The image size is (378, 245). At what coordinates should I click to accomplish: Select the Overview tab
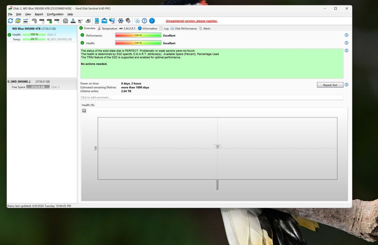pyautogui.click(x=88, y=28)
